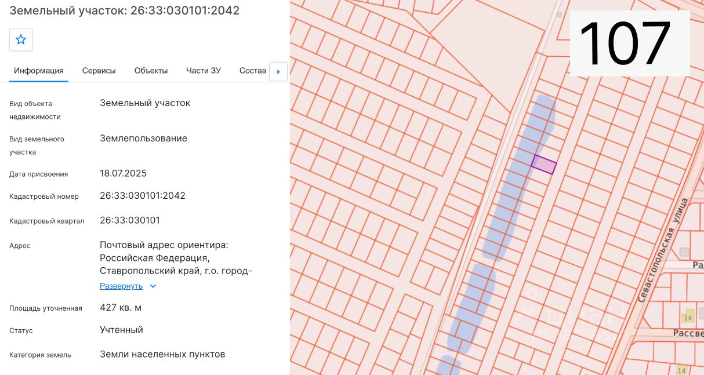Switch to the Сервисы tab
This screenshot has height=375, width=704.
(x=99, y=71)
